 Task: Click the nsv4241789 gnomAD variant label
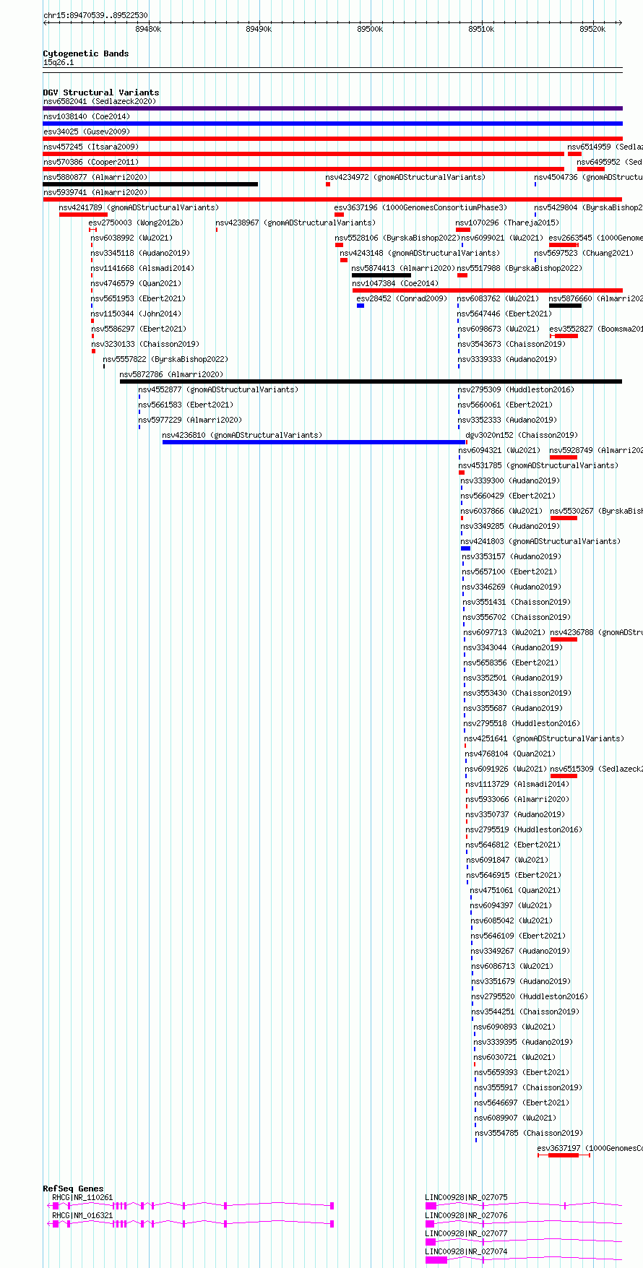point(139,207)
